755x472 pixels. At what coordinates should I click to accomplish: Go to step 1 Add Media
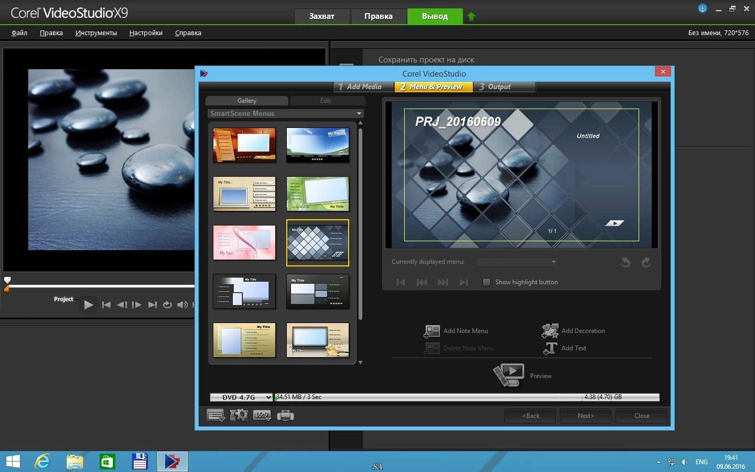(364, 87)
